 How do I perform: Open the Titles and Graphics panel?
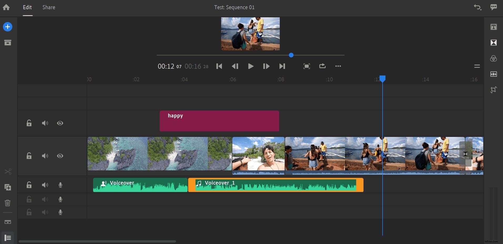click(x=494, y=27)
